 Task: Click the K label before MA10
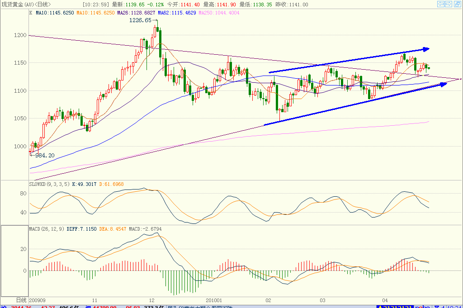(31, 13)
